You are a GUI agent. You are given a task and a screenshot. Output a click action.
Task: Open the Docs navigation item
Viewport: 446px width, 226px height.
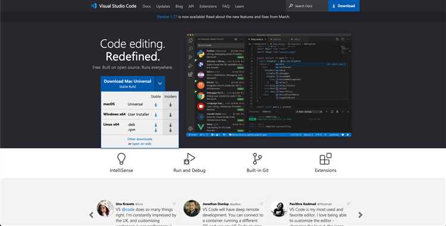click(146, 7)
